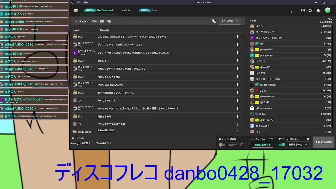Viewport: 336px width, 189px height.
Task: Click the Name header in highlight history
Action: [76, 30]
